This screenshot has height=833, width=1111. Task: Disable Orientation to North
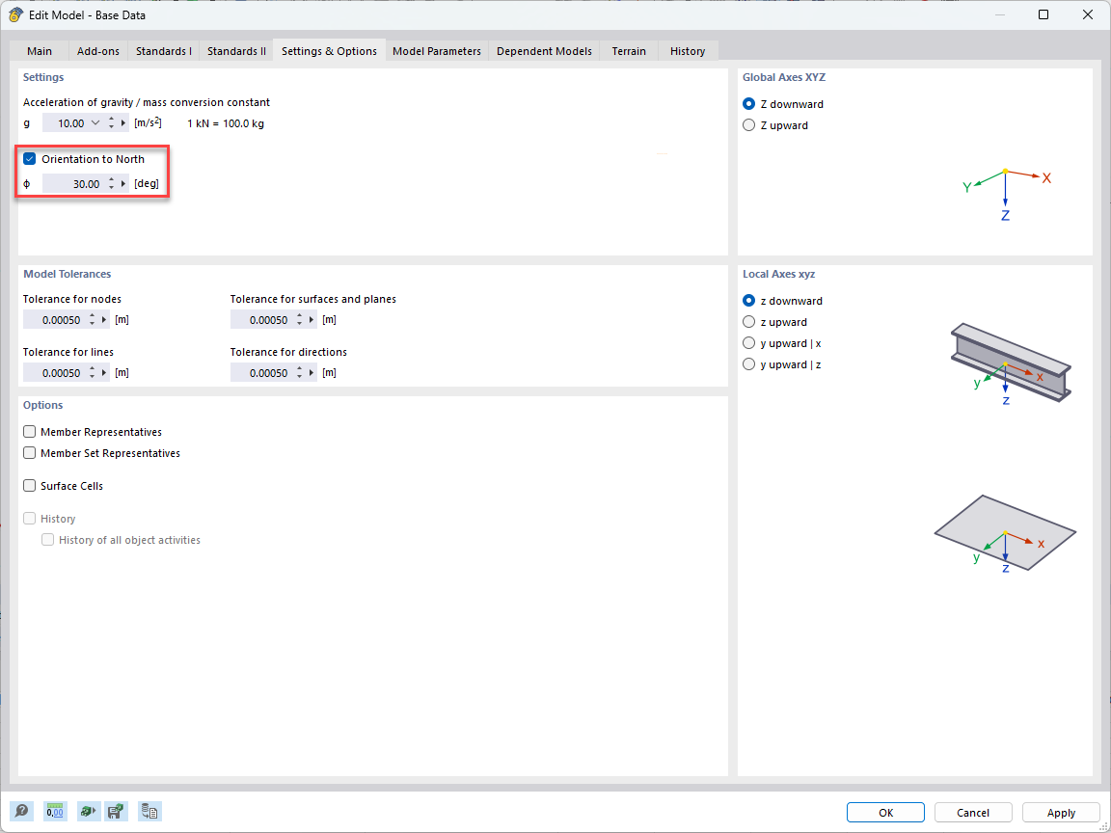pos(28,158)
